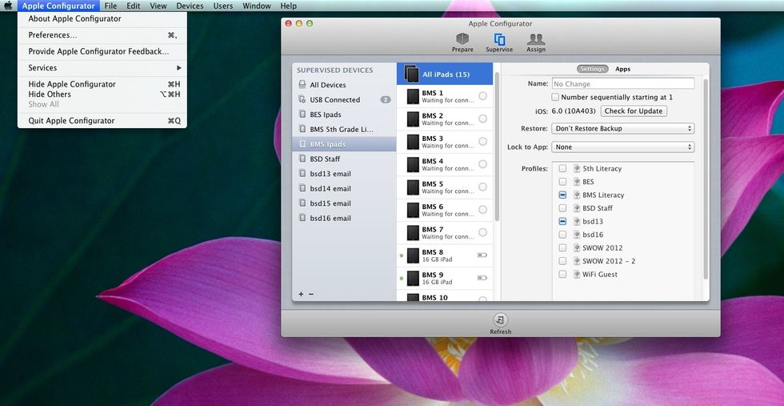The height and width of the screenshot is (406, 784).
Task: Enable Number sequentially starting at 1
Action: [555, 97]
